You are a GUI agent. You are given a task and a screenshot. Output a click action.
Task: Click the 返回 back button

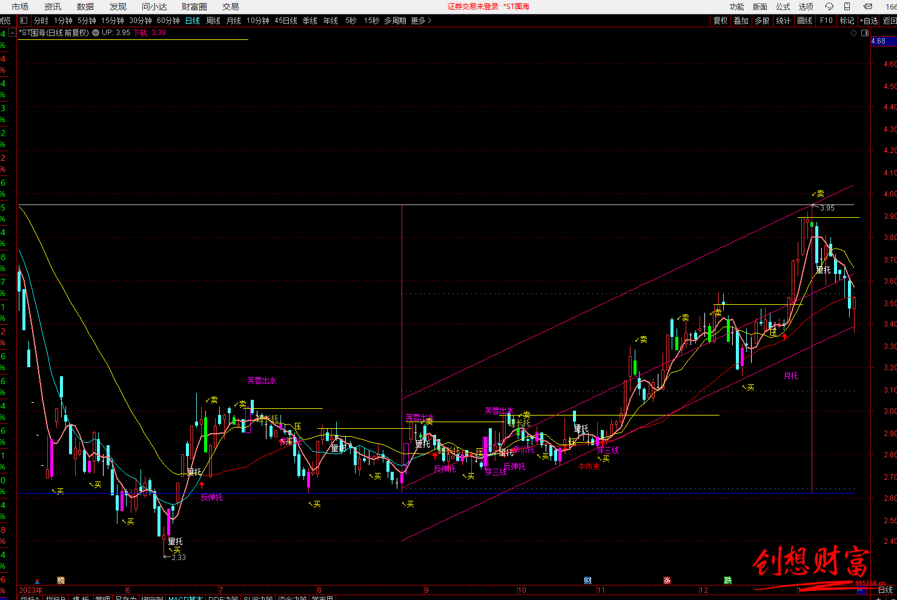click(x=889, y=21)
